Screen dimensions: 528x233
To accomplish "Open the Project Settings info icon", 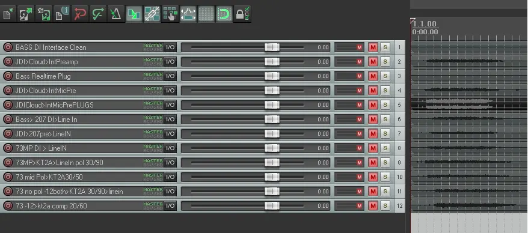I will (x=62, y=14).
